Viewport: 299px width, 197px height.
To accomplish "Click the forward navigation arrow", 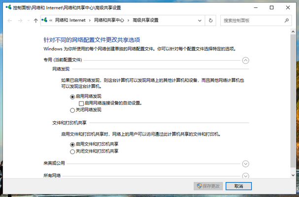I will click(20, 21).
